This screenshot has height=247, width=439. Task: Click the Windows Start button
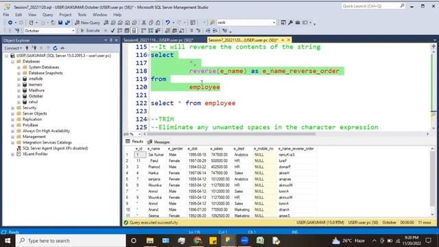coord(8,241)
